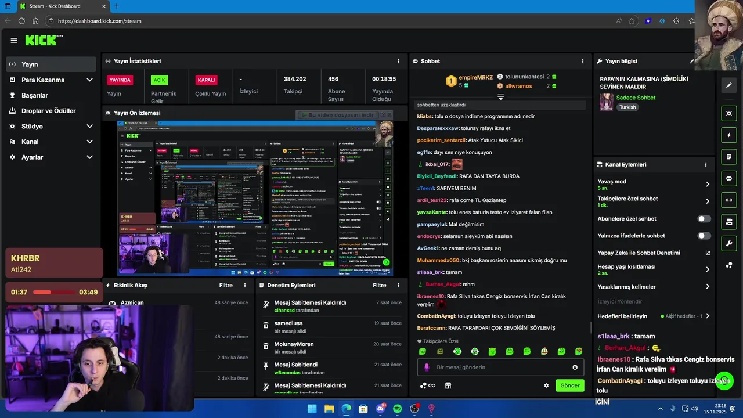
Task: Open Filtre in Denetim Eylemleri panel
Action: 380,285
